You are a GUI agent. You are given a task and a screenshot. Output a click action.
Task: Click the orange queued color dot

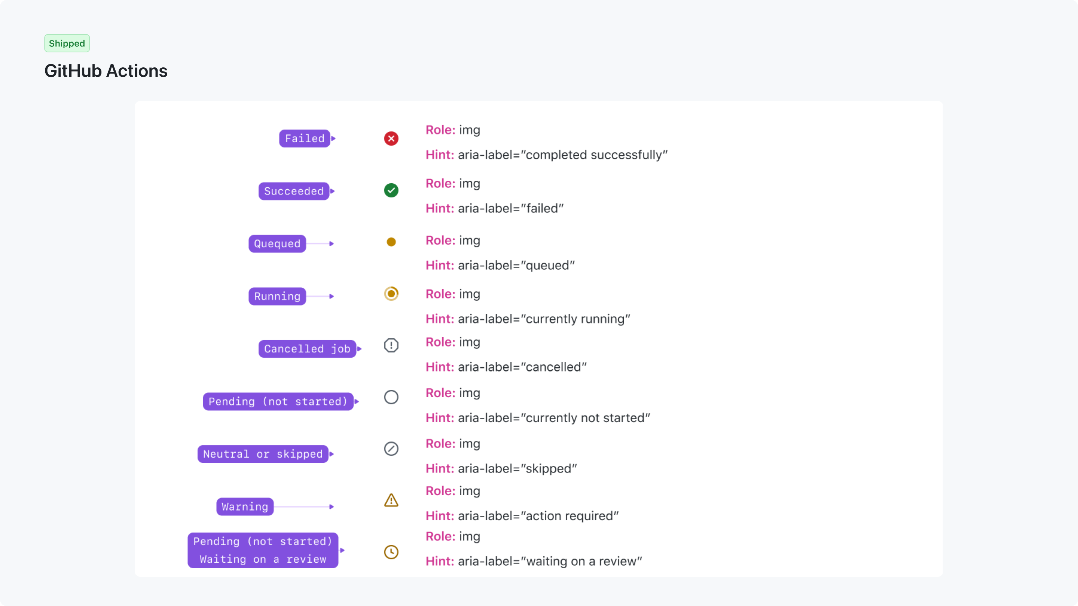click(x=391, y=242)
